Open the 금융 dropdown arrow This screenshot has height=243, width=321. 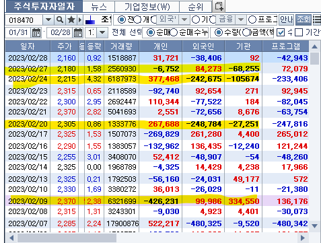(241, 20)
